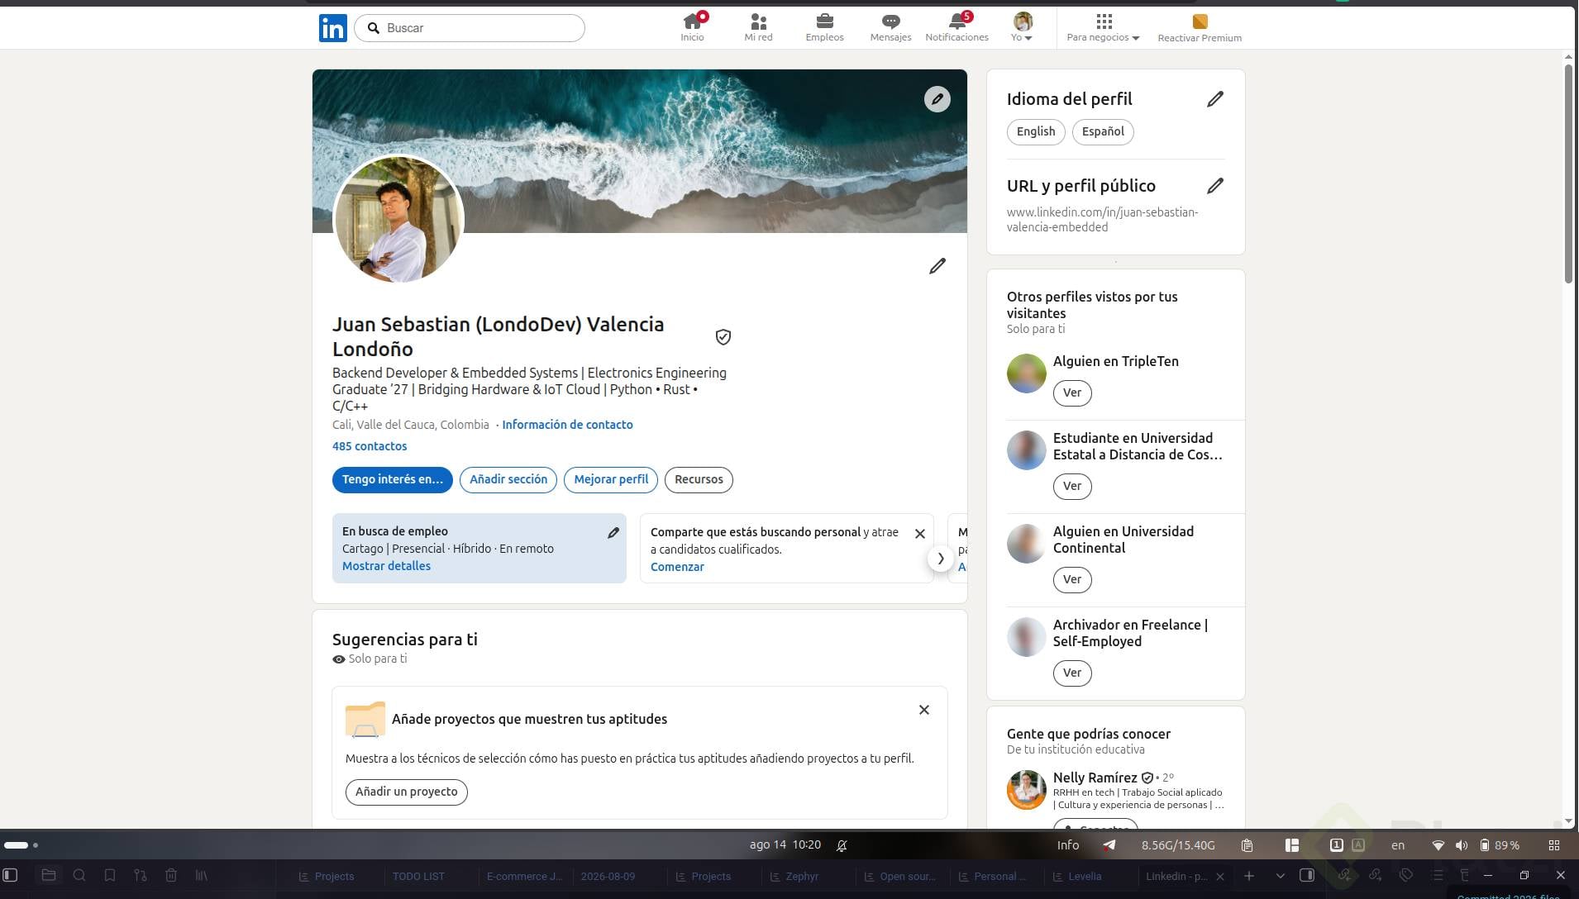
Task: Open the Yo profile dropdown
Action: click(1023, 26)
